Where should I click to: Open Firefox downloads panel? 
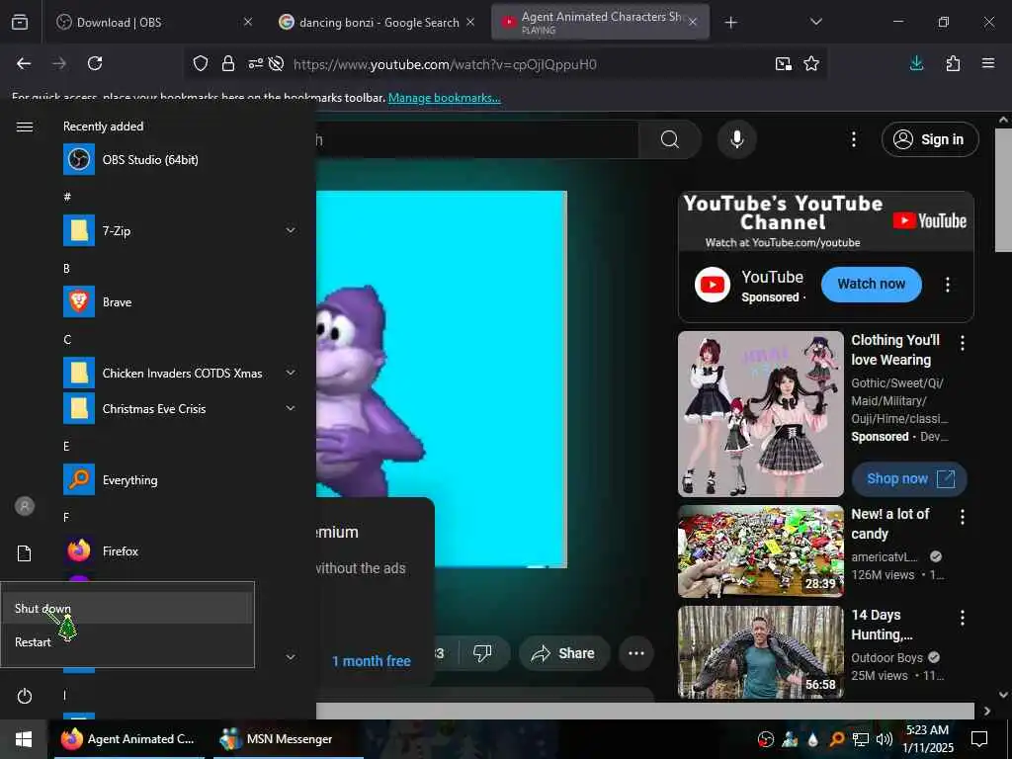click(916, 63)
